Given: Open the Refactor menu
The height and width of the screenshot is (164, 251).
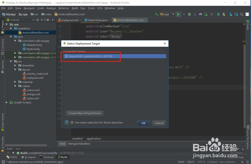Looking at the screenshot, I should (64, 8).
